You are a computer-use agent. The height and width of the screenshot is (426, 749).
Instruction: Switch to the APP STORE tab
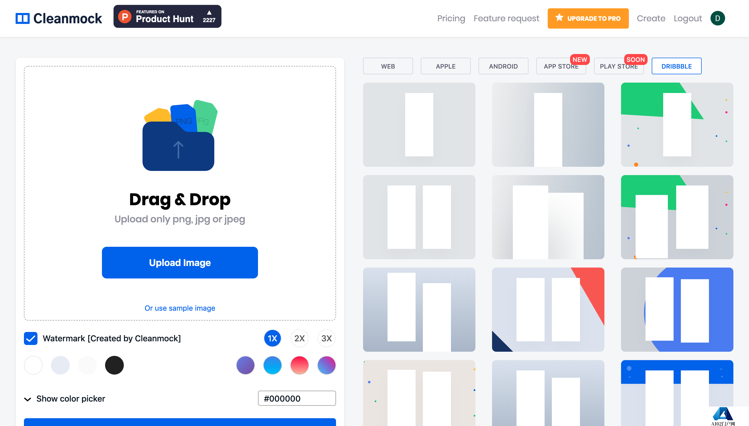click(x=561, y=66)
